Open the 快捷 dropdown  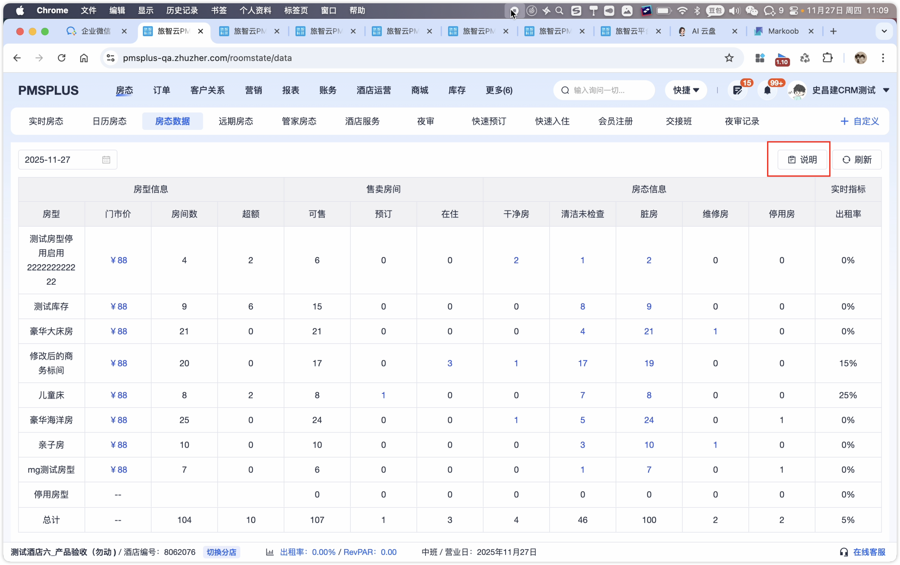tap(685, 90)
